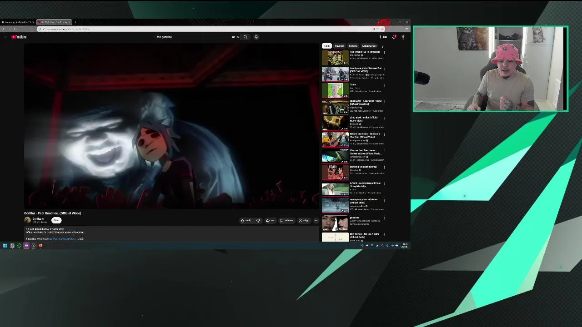Screen dimensions: 582x327
Task: Dislike the Feel Good Inc video
Action: pos(258,221)
